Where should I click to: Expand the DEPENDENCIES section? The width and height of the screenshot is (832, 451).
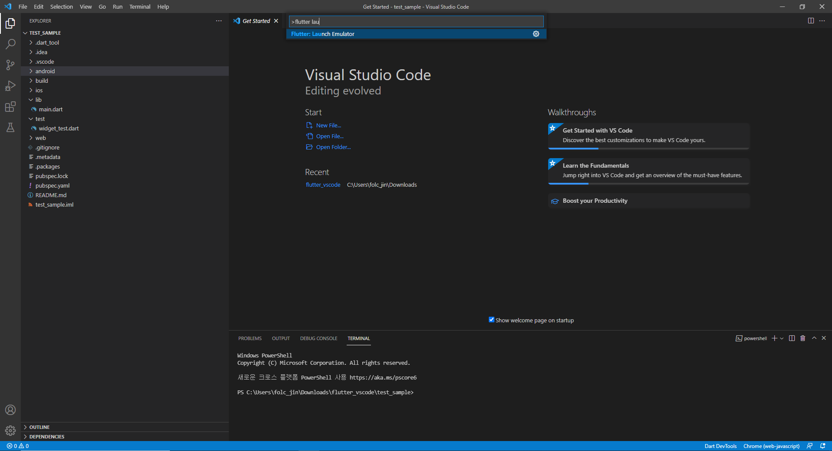[125, 437]
